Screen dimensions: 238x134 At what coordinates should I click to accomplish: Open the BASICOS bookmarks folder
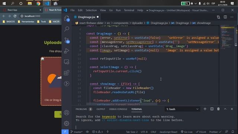9,22
